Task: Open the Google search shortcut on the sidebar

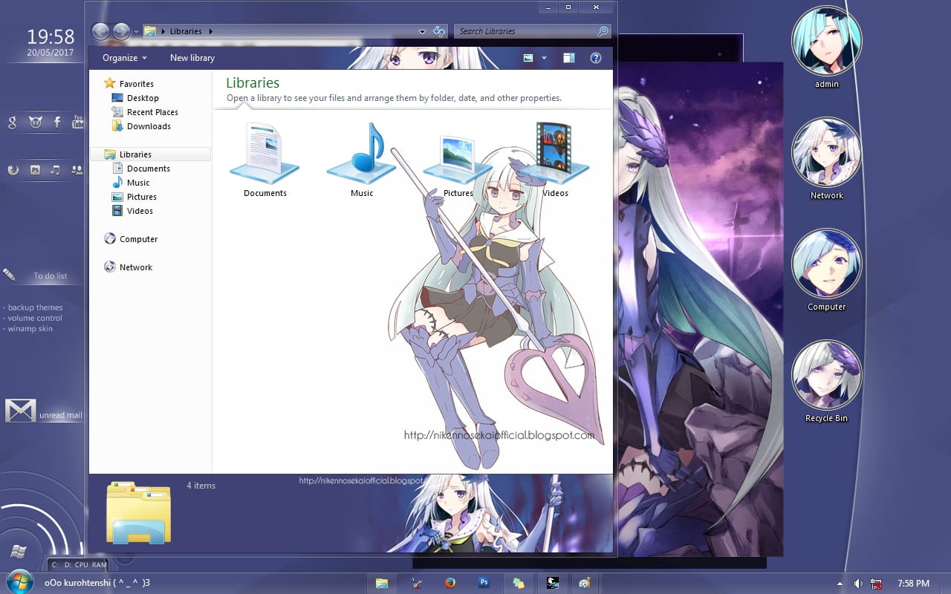Action: click(11, 123)
